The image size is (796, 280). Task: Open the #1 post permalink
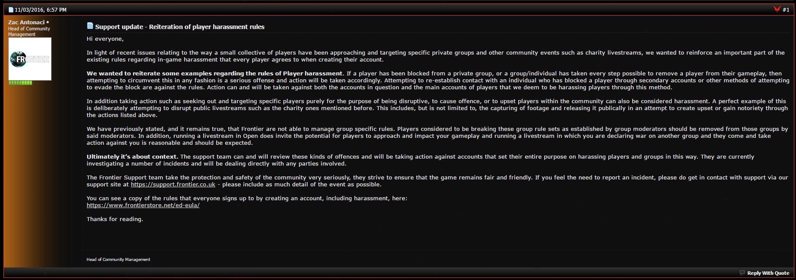[x=786, y=10]
